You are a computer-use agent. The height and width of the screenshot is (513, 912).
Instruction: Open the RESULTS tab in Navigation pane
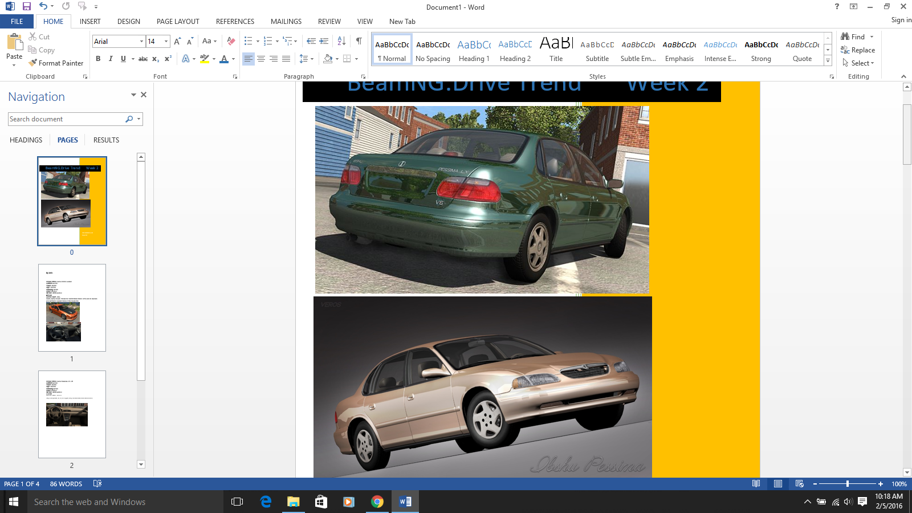[106, 140]
